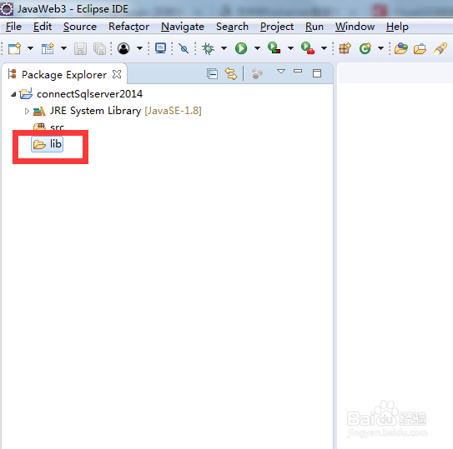This screenshot has height=449, width=453.
Task: Open the Project menu
Action: 277,27
